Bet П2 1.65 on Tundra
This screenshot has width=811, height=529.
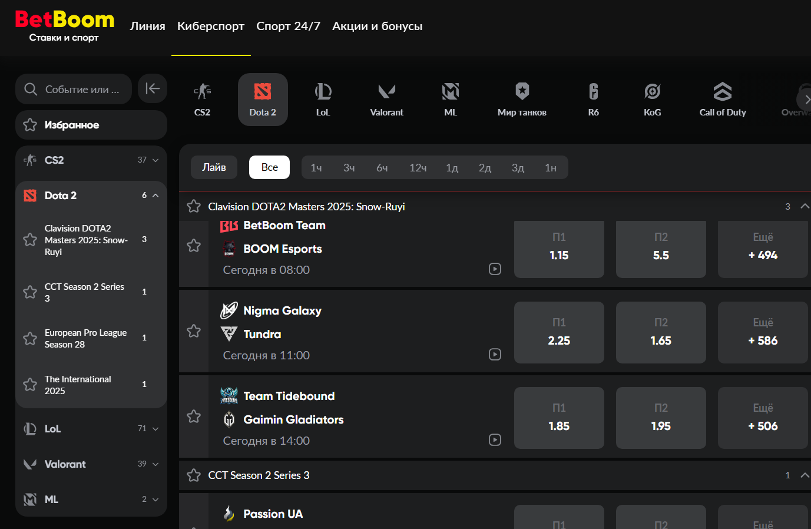(x=661, y=332)
